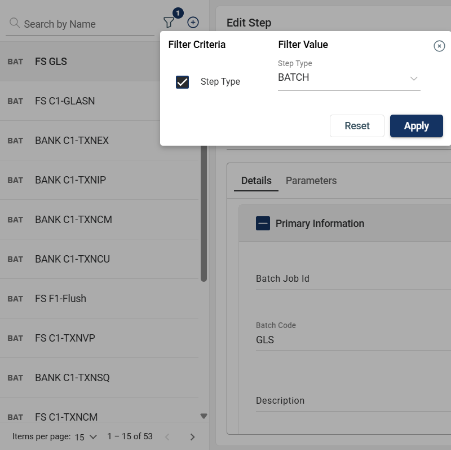Viewport: 451px width, 450px height.
Task: Go to previous page of steps
Action: pyautogui.click(x=167, y=436)
